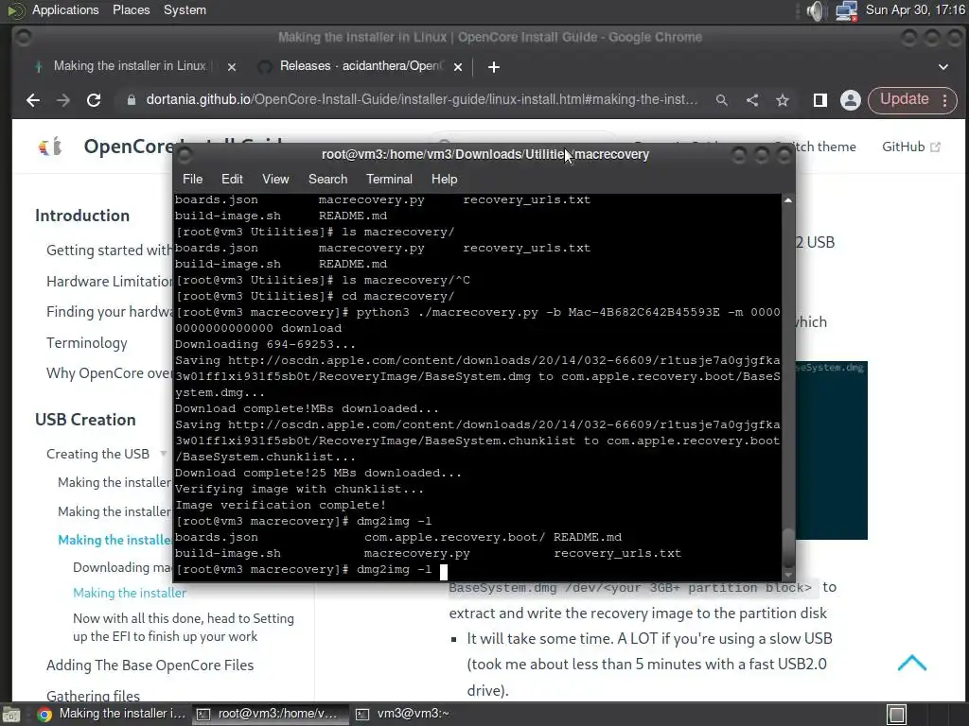Open 'Creating the USB' sidebar item
Screen dimensions: 969x726
click(97, 454)
